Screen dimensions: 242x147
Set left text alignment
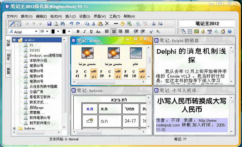(107, 32)
